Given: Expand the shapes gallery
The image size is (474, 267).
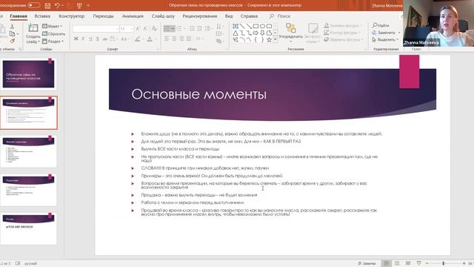Looking at the screenshot, I should click(x=275, y=39).
